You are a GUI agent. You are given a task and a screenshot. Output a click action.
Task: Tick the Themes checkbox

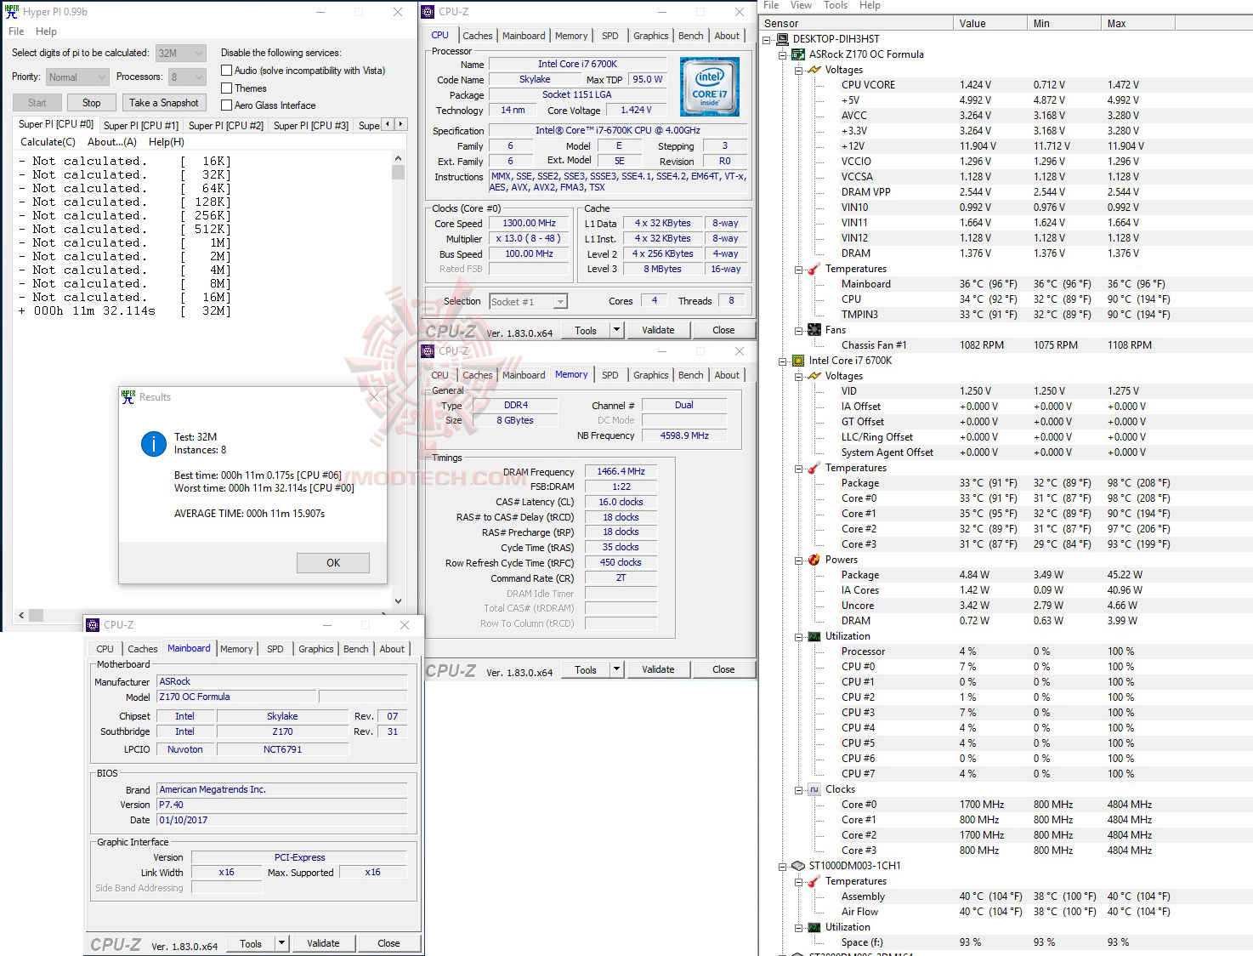click(x=226, y=88)
